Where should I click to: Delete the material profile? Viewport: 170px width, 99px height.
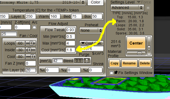[x=145, y=63]
